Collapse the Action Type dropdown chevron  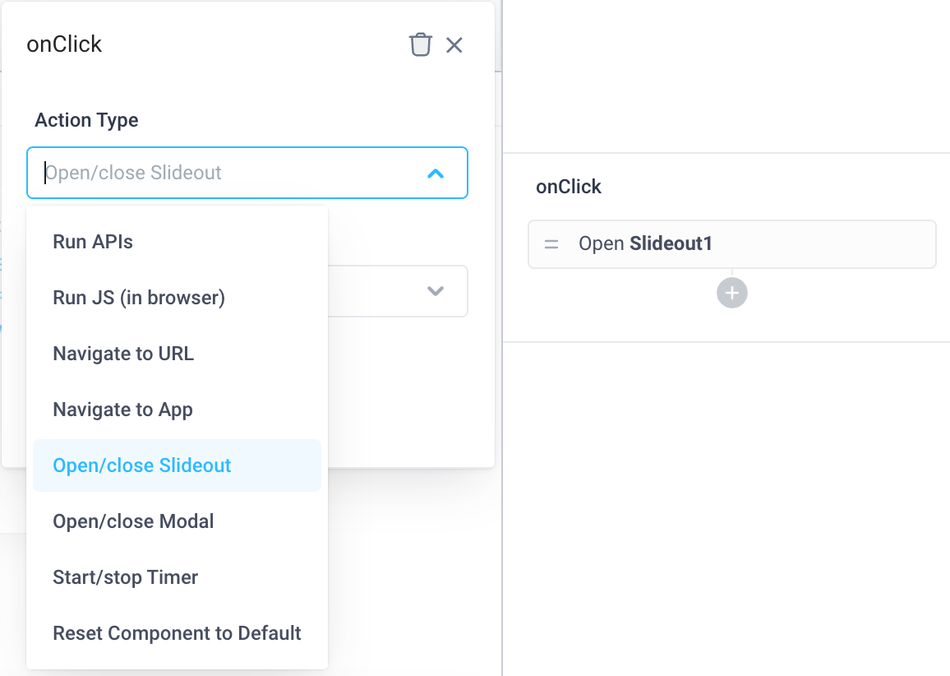coord(436,174)
